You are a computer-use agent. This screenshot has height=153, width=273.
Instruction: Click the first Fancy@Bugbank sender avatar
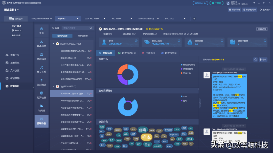[x=207, y=75]
